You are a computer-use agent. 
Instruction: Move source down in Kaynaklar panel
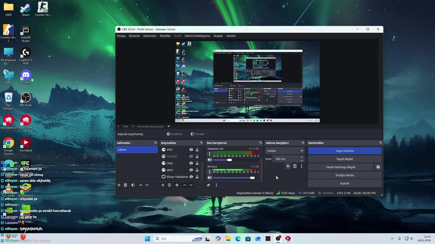[x=191, y=185]
